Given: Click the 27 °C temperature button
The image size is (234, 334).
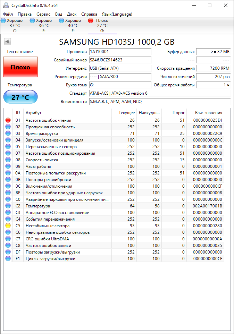Looking at the screenshot, I should click(20, 97).
